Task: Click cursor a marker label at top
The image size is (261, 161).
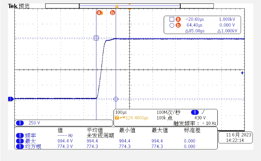Action: tap(99, 13)
